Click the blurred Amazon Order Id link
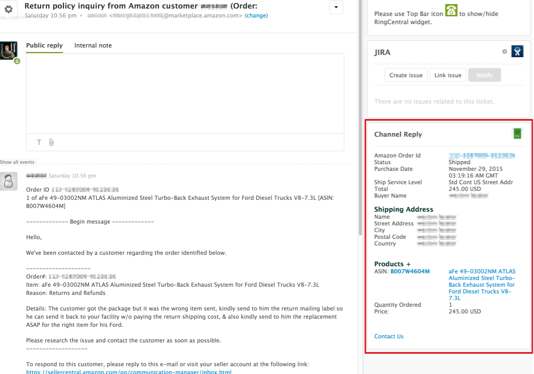 coord(482,156)
